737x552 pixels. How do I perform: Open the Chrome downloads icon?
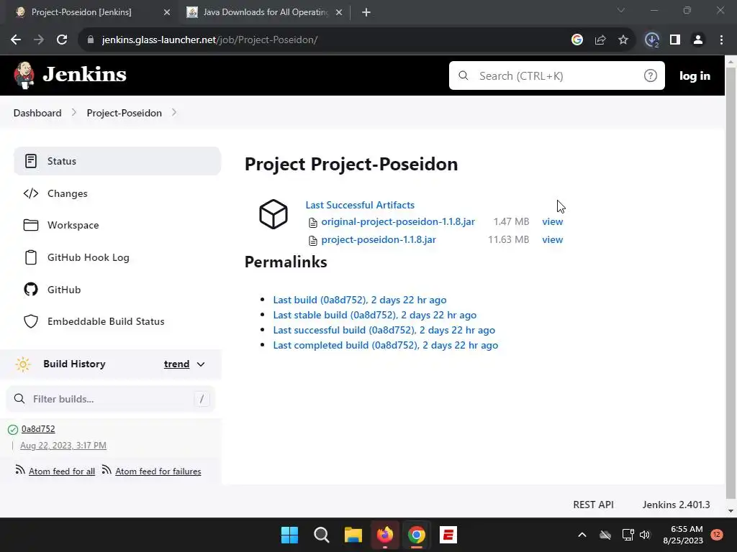coord(652,40)
